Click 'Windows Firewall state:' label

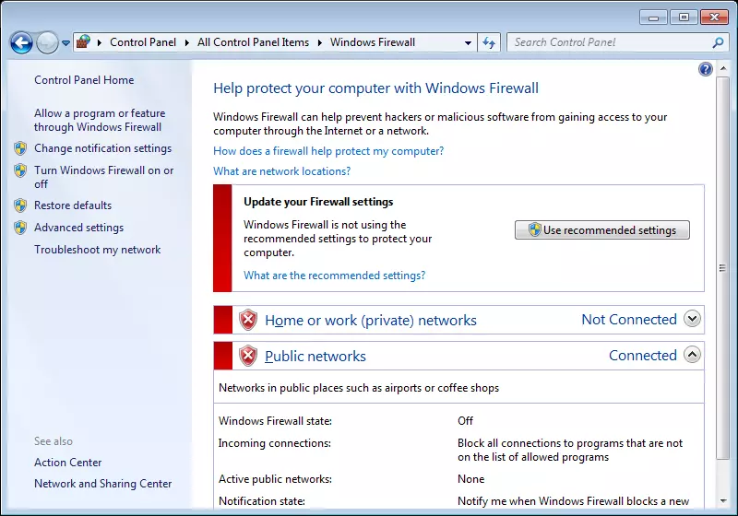pos(275,421)
